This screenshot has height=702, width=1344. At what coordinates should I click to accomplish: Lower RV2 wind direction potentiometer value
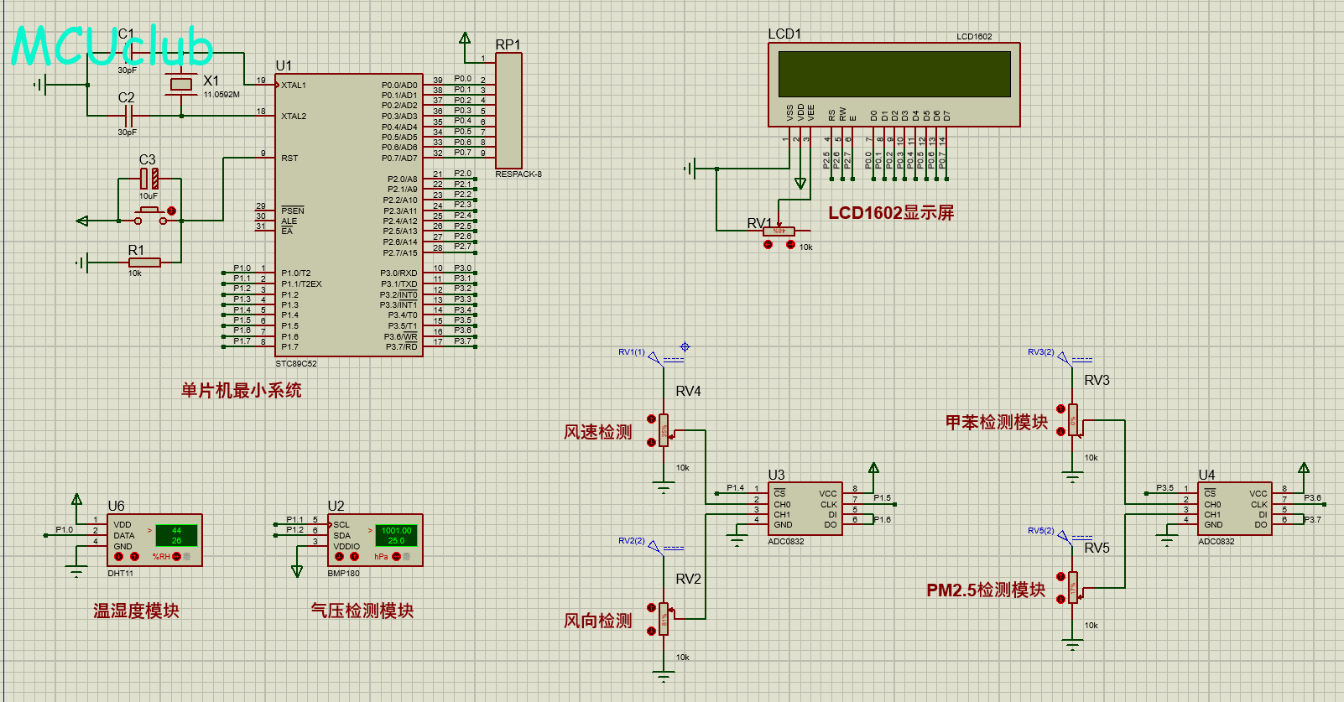pos(651,631)
